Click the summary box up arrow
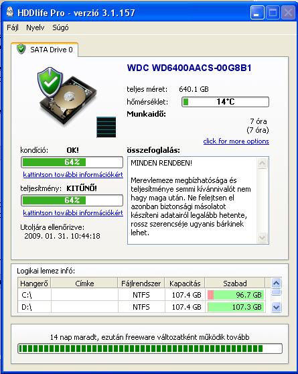The height and width of the screenshot is (374, 298). point(263,164)
